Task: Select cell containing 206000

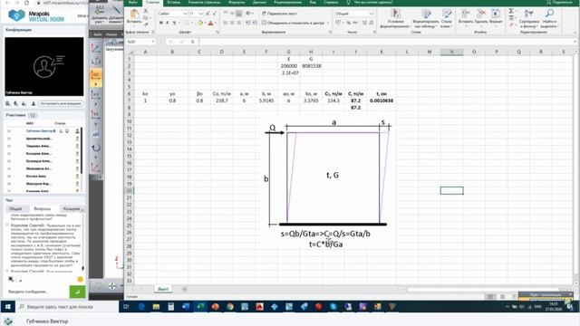Action: [288, 66]
